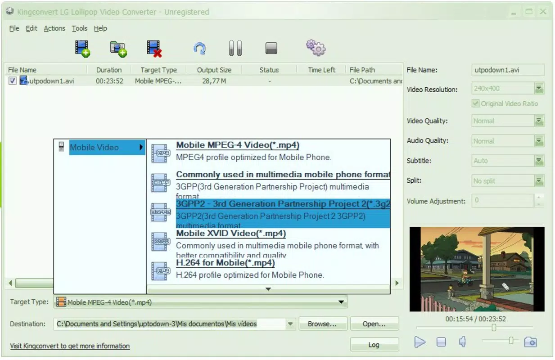The width and height of the screenshot is (555, 360).
Task: Click the Stop conversion toolbar icon
Action: pyautogui.click(x=271, y=48)
